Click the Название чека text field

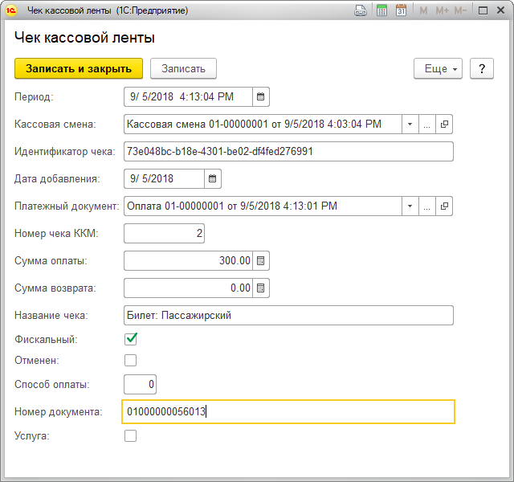(x=288, y=315)
